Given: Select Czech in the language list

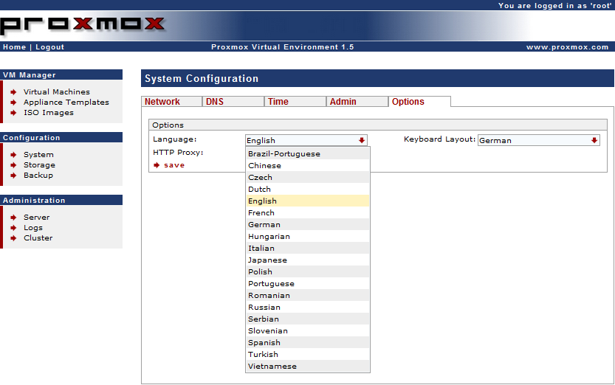Looking at the screenshot, I should pyautogui.click(x=308, y=178).
